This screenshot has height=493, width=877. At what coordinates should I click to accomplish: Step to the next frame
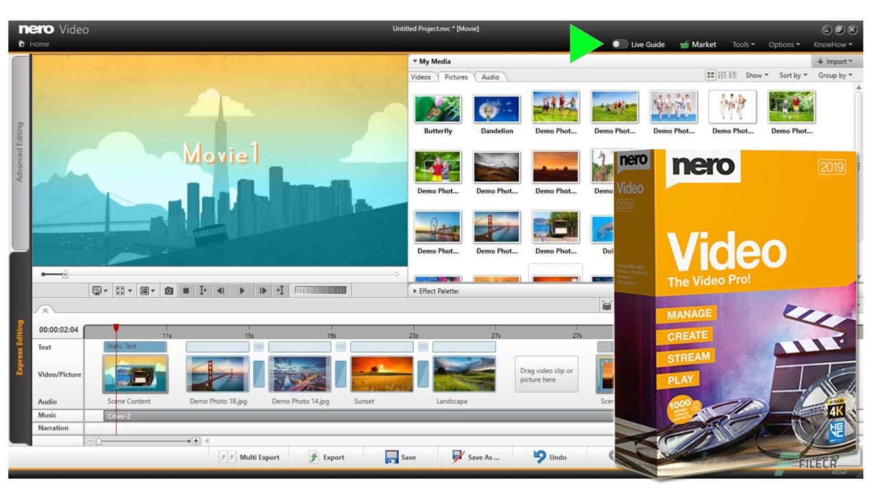[263, 290]
